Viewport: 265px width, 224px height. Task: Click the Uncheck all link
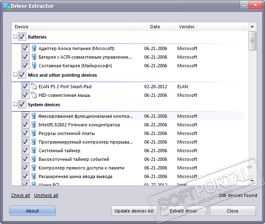point(46,196)
